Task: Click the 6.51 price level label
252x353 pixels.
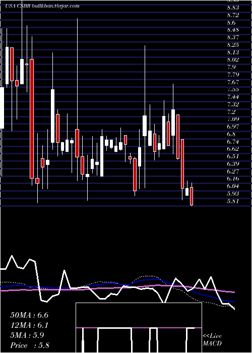Action: (233, 156)
